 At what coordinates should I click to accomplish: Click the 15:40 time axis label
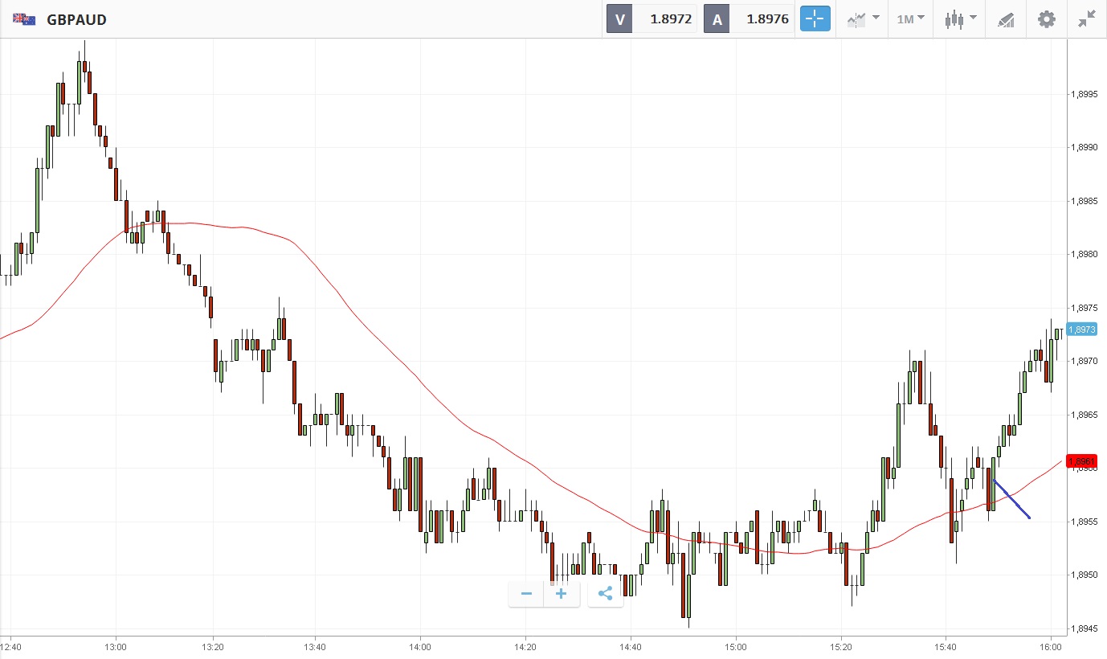pos(946,646)
